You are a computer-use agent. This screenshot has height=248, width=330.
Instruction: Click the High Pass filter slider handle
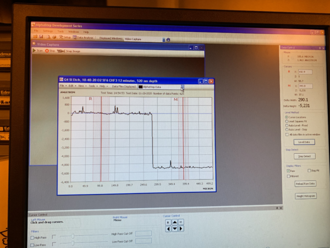pos(73,236)
